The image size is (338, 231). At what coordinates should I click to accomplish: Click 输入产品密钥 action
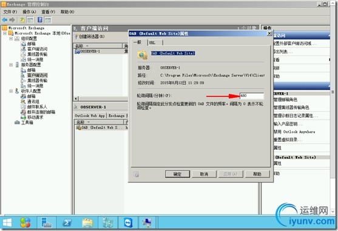tap(288, 124)
